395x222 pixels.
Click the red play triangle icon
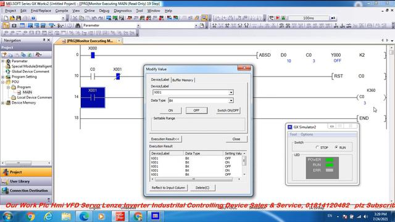tap(278, 18)
